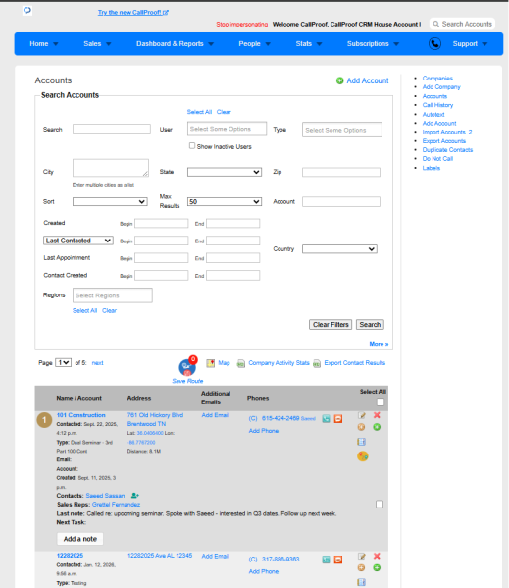Click the Search text input field
This screenshot has width=509, height=588.
[112, 129]
